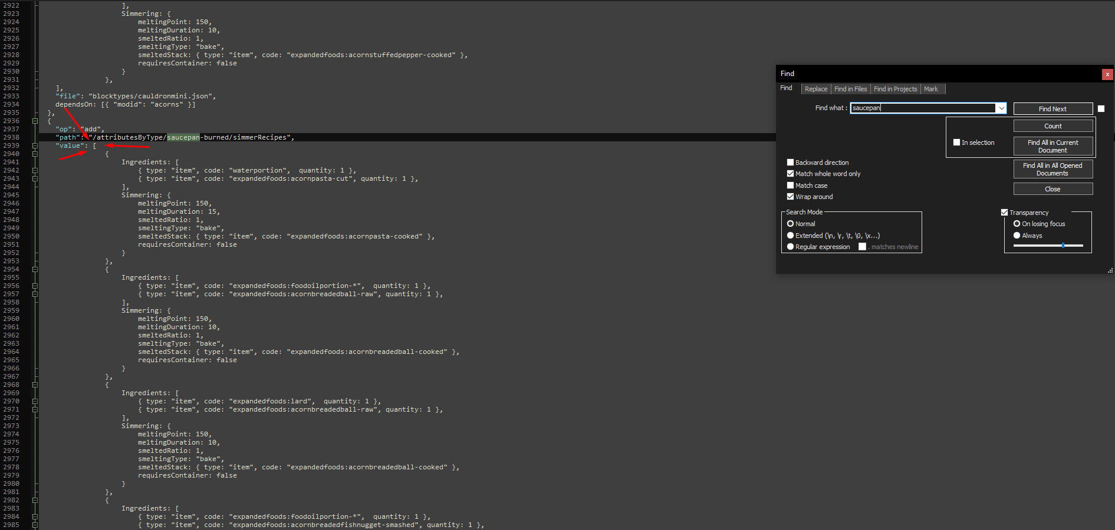Set transparency to Always
This screenshot has height=530, width=1115.
[x=1017, y=236]
